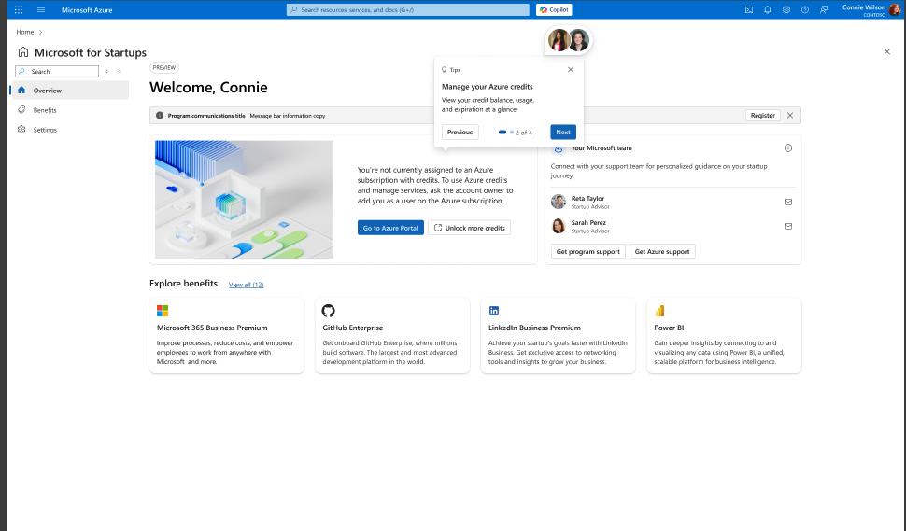Open the portal hamburger menu
The width and height of the screenshot is (906, 531).
pyautogui.click(x=41, y=10)
